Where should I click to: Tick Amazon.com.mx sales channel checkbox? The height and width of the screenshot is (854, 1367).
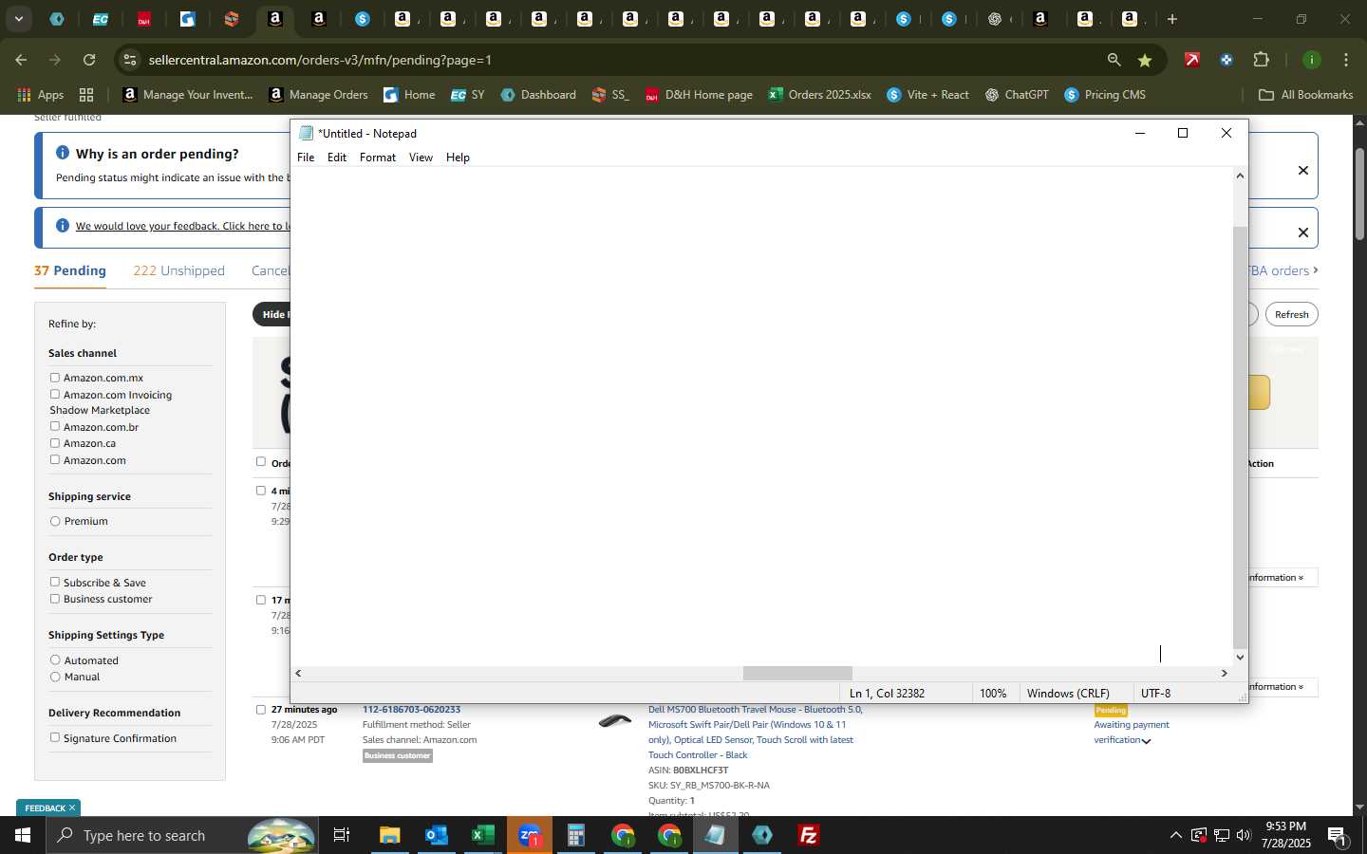55,378
